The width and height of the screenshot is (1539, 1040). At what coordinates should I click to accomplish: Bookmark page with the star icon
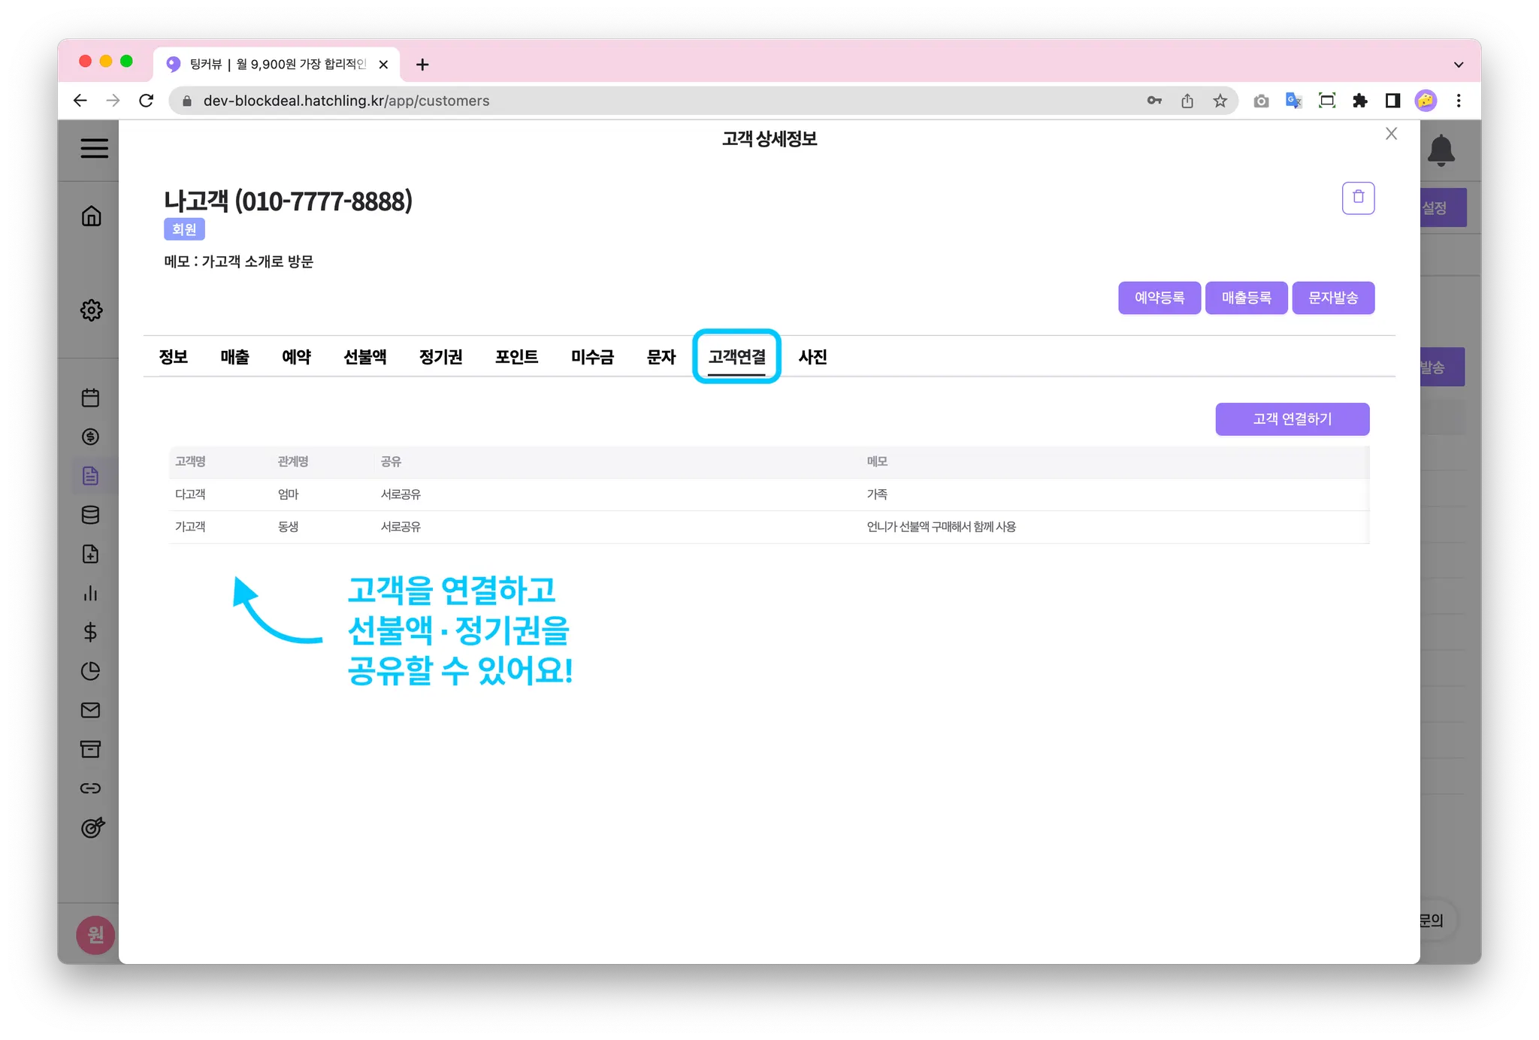tap(1220, 101)
